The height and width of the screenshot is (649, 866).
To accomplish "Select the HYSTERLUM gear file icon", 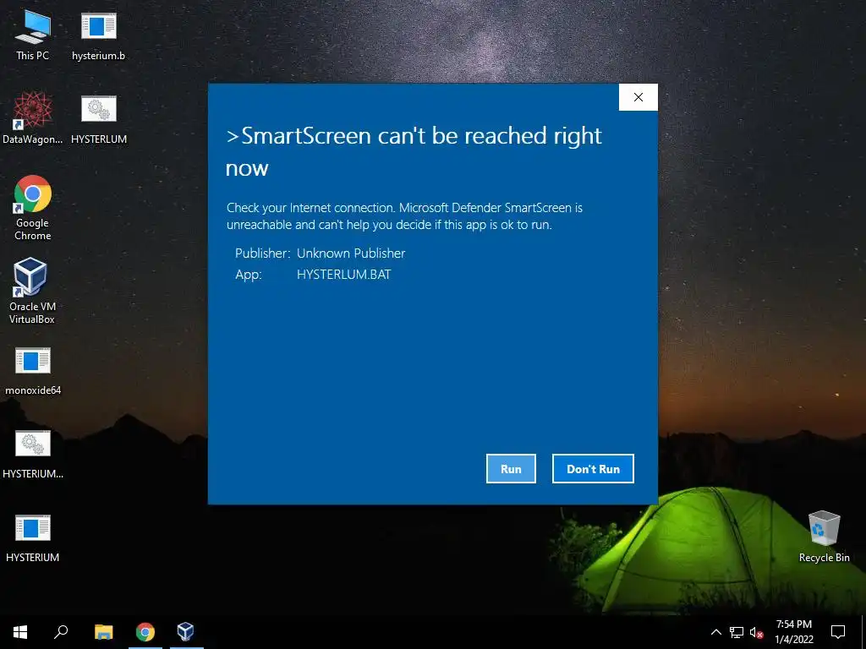I will coord(99,119).
